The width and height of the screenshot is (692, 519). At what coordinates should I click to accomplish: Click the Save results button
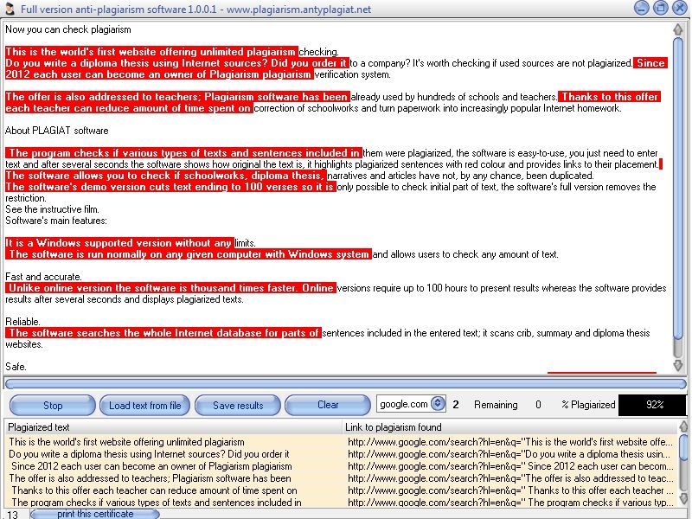pyautogui.click(x=238, y=405)
